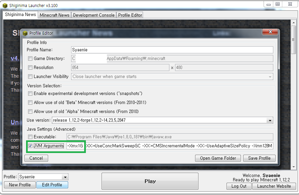Open the Profile Editor tab
This screenshot has height=195, width=299.
click(130, 15)
